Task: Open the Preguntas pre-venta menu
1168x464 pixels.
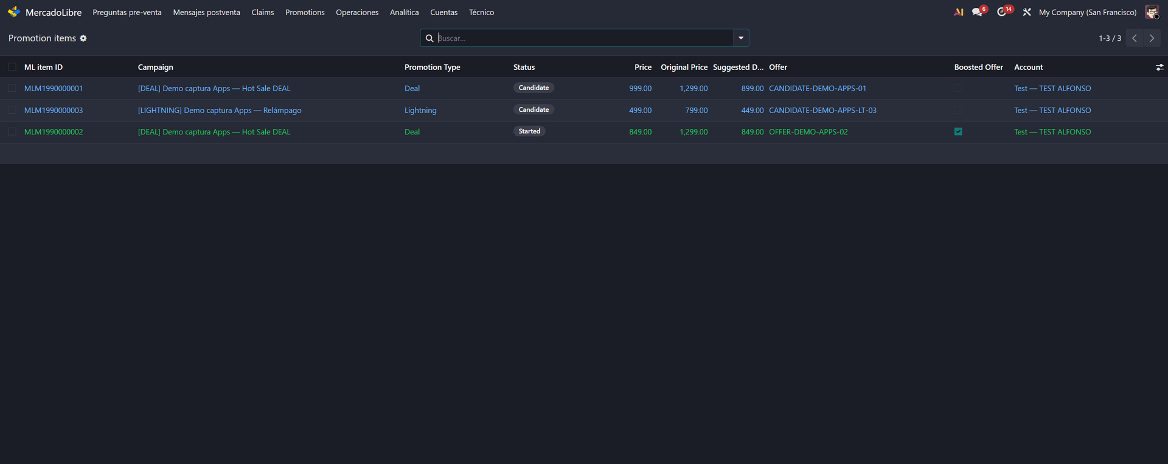Action: [x=127, y=12]
